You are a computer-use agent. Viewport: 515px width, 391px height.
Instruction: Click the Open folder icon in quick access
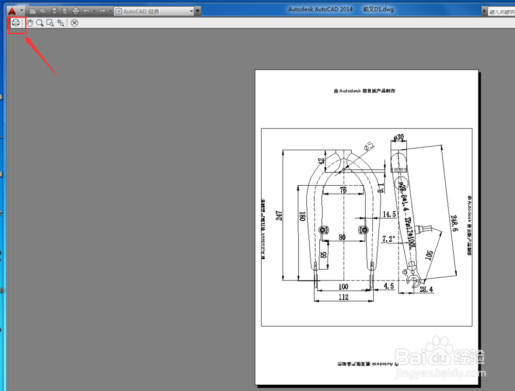43,11
